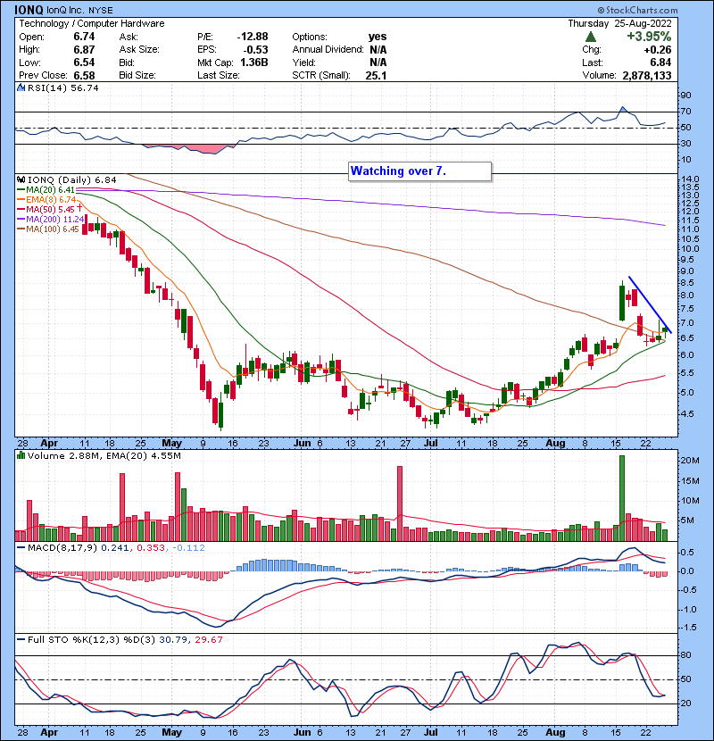Click the MA(200) 11.24 legend entry
The image size is (714, 741).
point(51,220)
